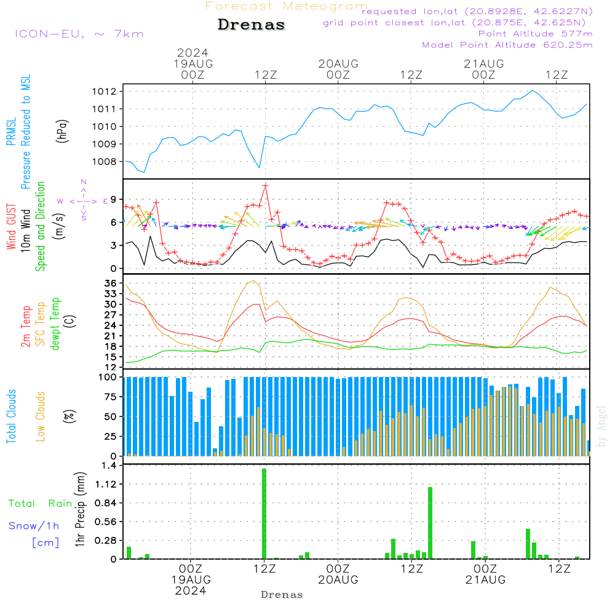
Task: Click the Forecast Meteogram heading
Action: [287, 6]
